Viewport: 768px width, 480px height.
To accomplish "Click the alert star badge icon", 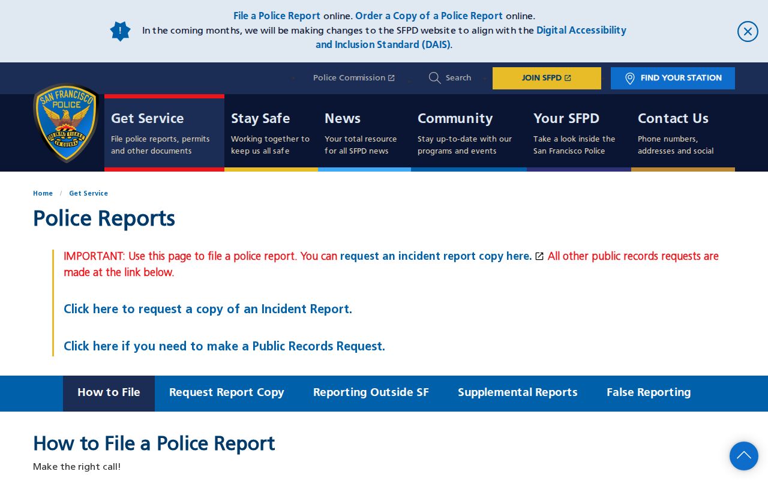I will (120, 31).
